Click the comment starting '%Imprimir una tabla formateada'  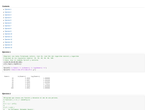click(x=41, y=56)
